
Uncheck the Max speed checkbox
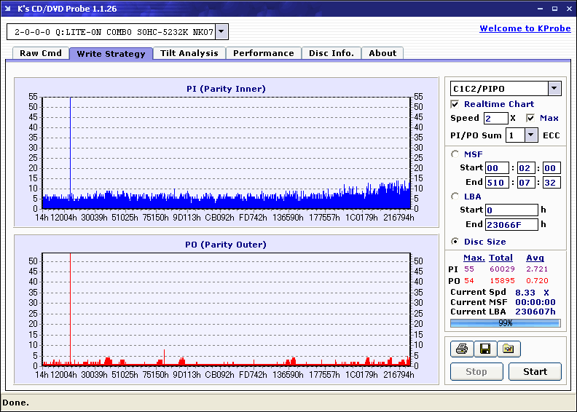530,118
